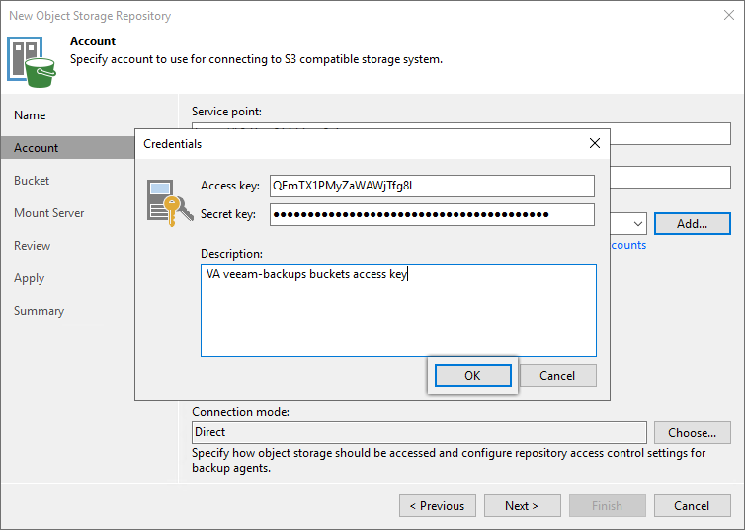Click the Next > button
The height and width of the screenshot is (530, 745).
pyautogui.click(x=522, y=506)
